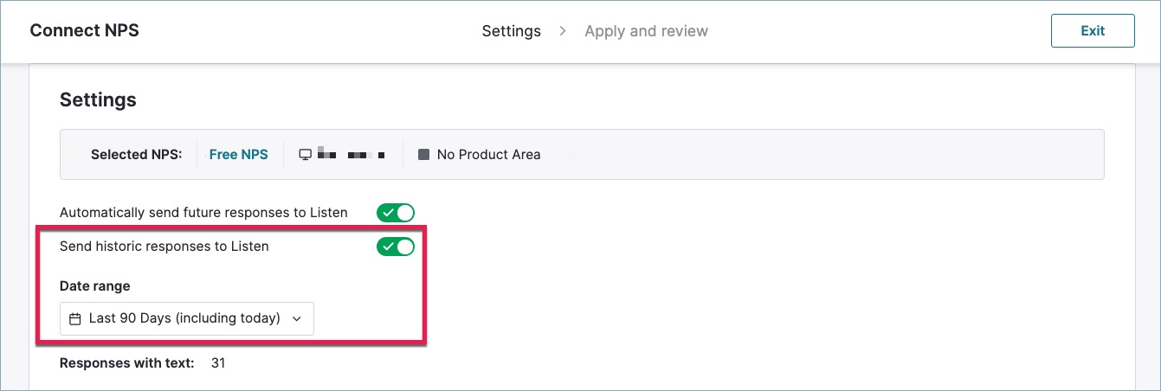Image resolution: width=1161 pixels, height=391 pixels.
Task: Disable automatically sending future responses toggle
Action: [396, 212]
